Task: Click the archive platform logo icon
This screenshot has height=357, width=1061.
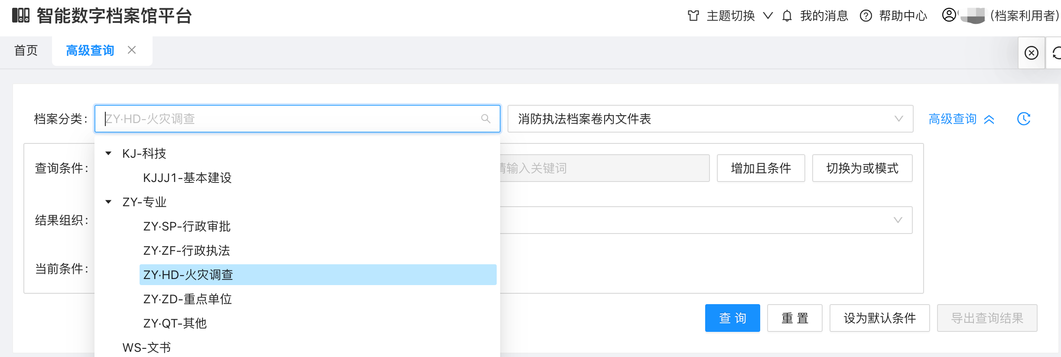Action: click(x=20, y=16)
